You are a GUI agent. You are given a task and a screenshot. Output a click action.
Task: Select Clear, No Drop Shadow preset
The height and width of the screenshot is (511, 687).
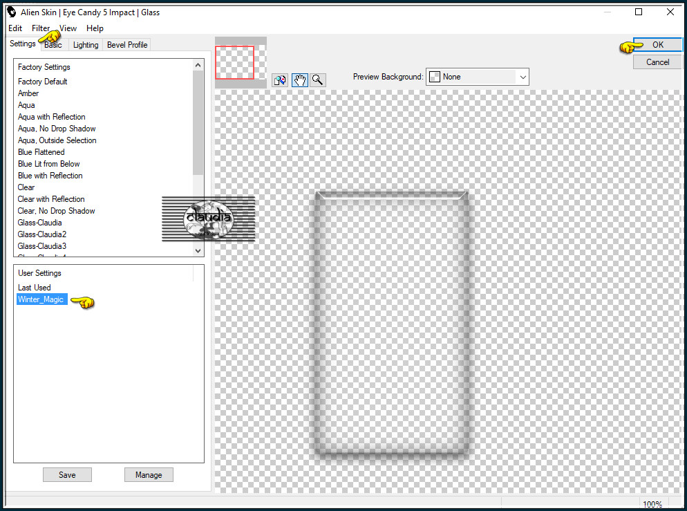(57, 211)
